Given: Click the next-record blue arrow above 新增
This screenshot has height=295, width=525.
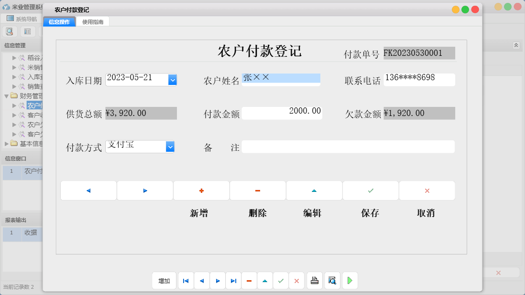Looking at the screenshot, I should click(145, 190).
